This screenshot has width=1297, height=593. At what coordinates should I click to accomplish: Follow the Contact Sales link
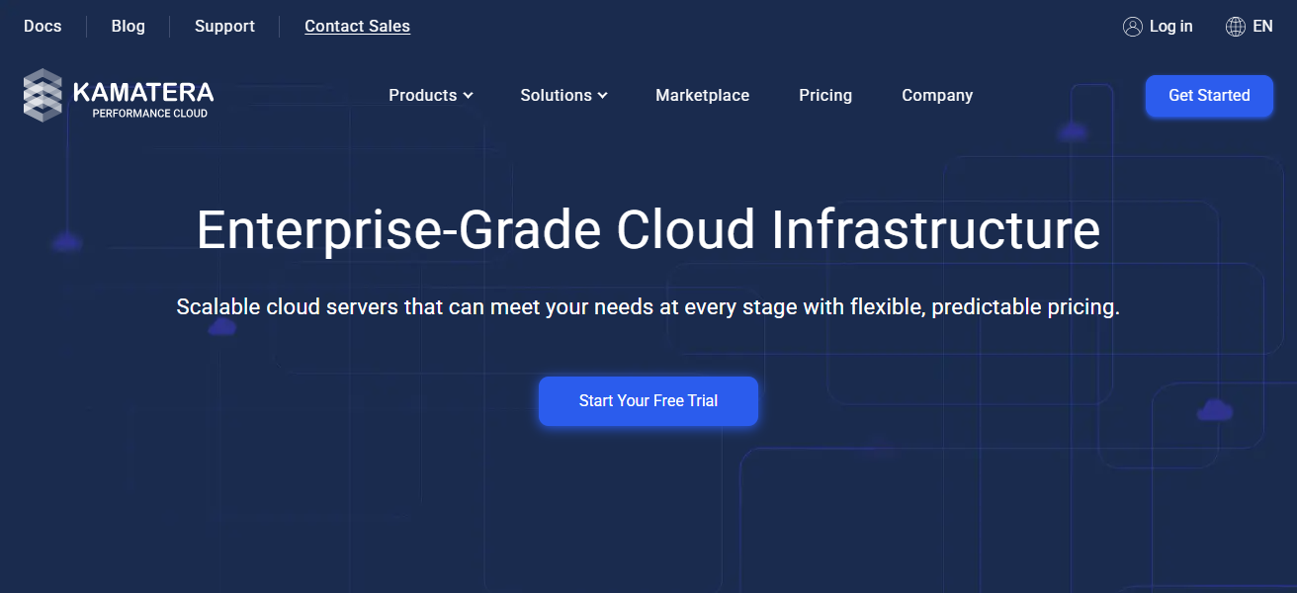click(x=357, y=27)
